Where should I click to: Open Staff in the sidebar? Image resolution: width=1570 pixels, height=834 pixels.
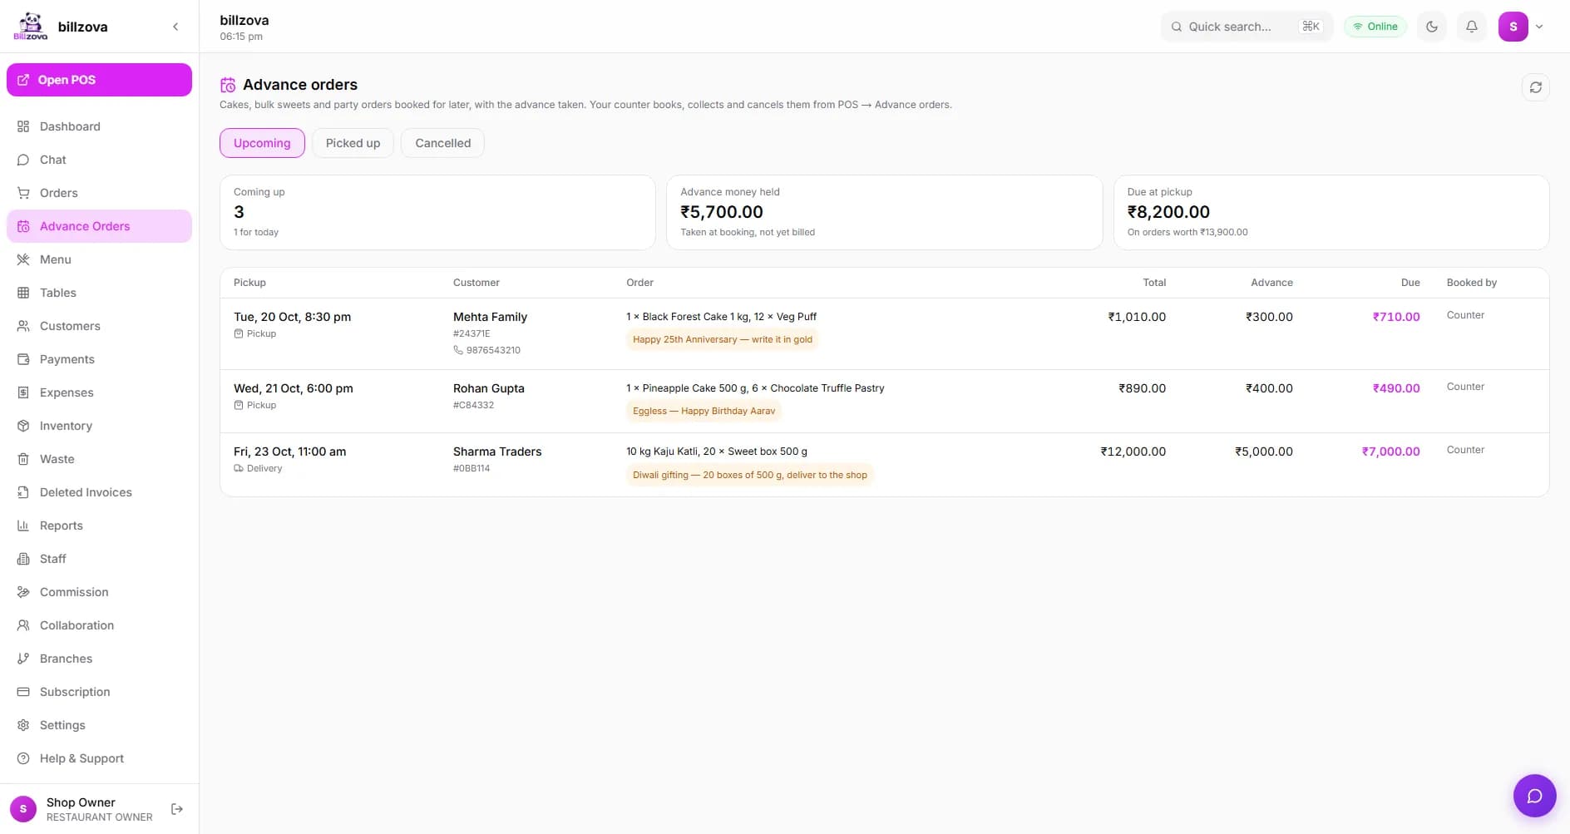(x=99, y=559)
